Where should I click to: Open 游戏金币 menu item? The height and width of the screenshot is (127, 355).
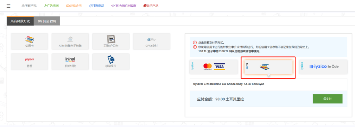[73, 6]
